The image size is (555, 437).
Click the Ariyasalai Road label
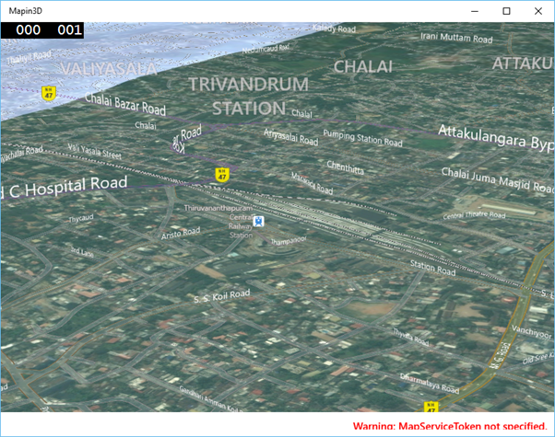click(x=291, y=137)
